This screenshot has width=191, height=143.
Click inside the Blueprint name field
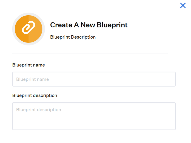pos(94,79)
